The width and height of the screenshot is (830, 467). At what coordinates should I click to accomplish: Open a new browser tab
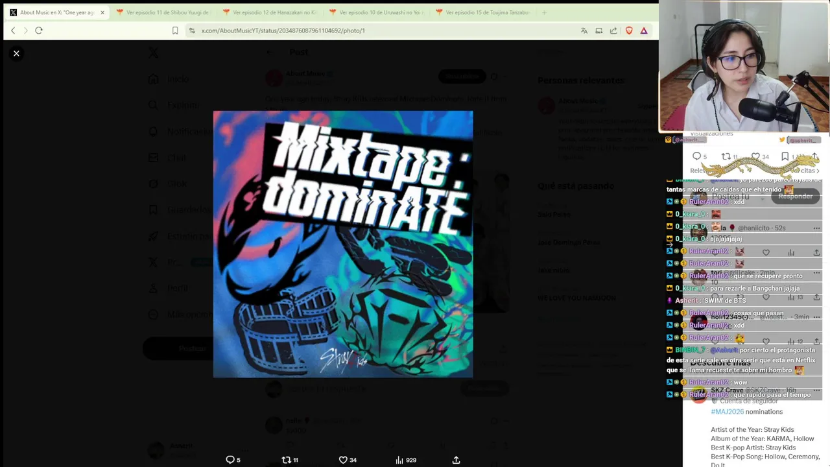[x=544, y=12]
